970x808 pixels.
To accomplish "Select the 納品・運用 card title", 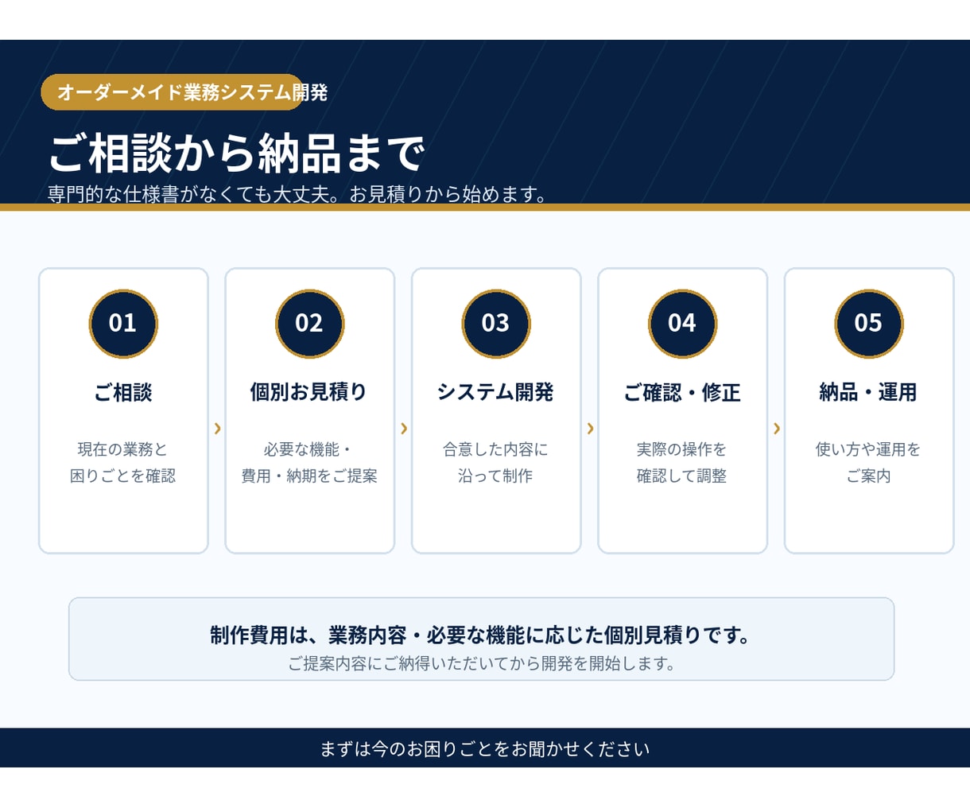I will (868, 392).
